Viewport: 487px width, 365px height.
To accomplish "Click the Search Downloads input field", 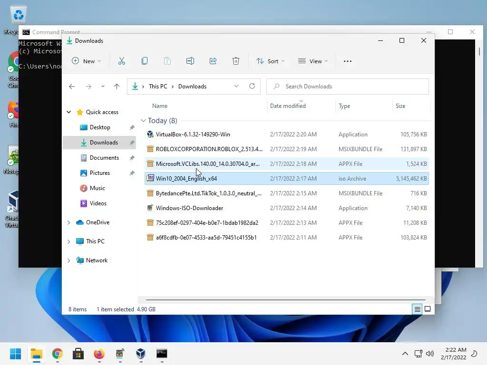I will [348, 86].
